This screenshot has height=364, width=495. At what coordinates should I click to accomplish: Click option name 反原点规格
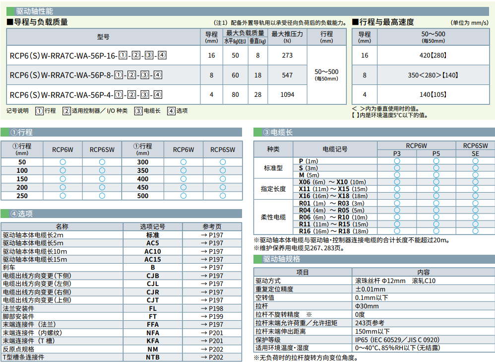18,349
